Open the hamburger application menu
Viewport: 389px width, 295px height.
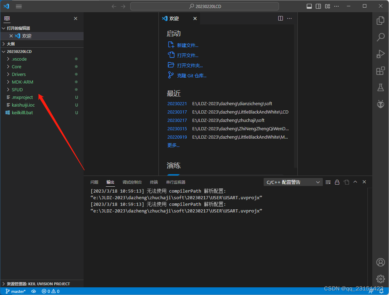click(19, 7)
